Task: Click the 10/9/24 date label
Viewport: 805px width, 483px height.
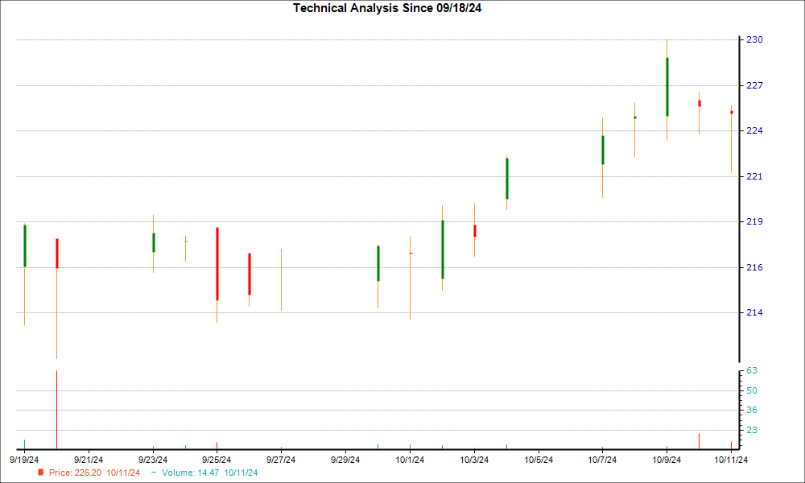Action: click(x=667, y=460)
